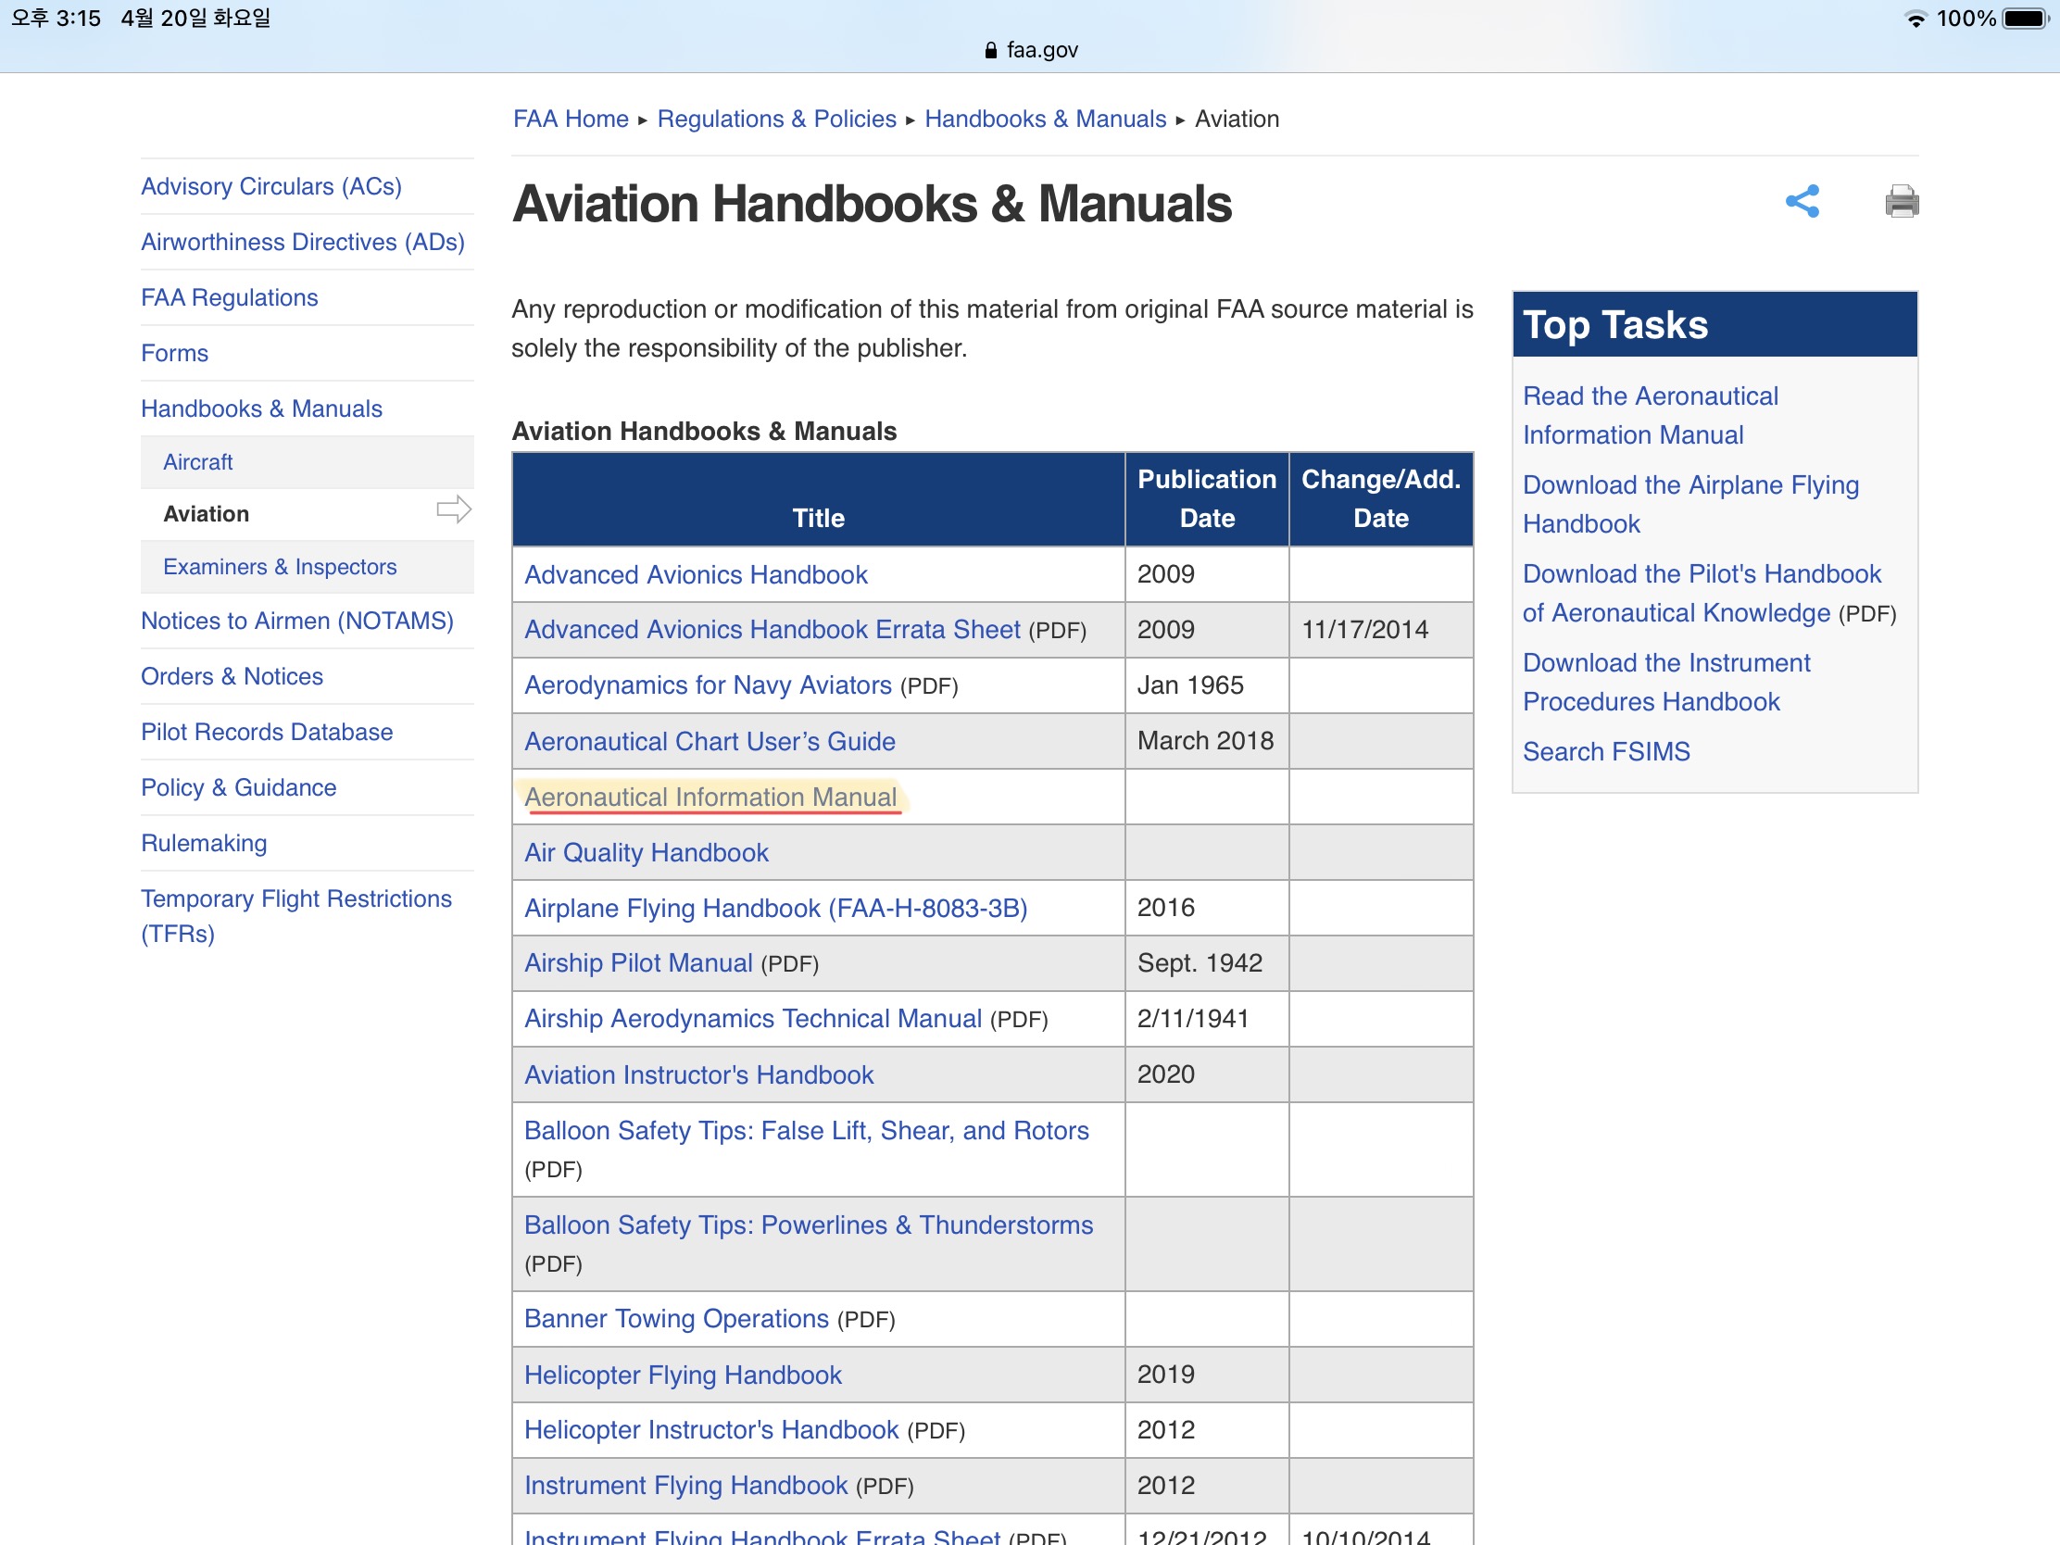Open Helicopter Instructor's Handbook PDF
This screenshot has width=2060, height=1545.
click(711, 1430)
